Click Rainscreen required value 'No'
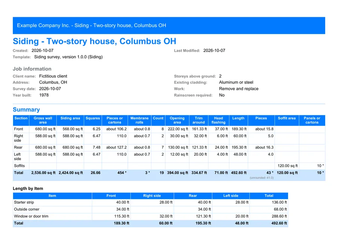 tap(222, 95)
